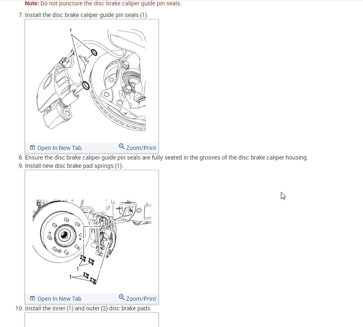
Task: Click step 9 Install new pad springs text
Action: pyautogui.click(x=74, y=166)
